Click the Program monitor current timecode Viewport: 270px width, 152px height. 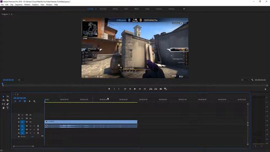point(8,80)
